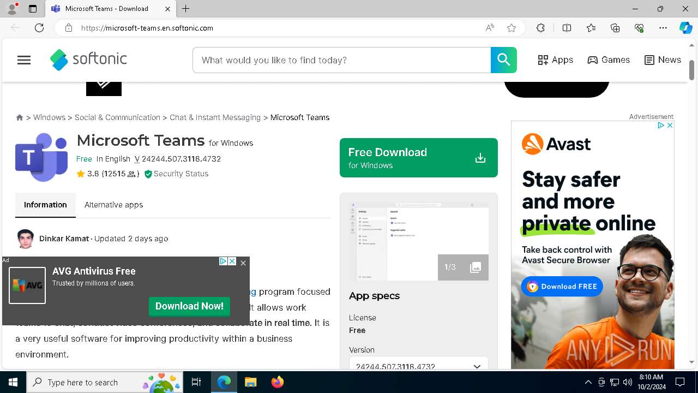This screenshot has width=698, height=393.
Task: Click in the Softonic search field
Action: point(342,60)
